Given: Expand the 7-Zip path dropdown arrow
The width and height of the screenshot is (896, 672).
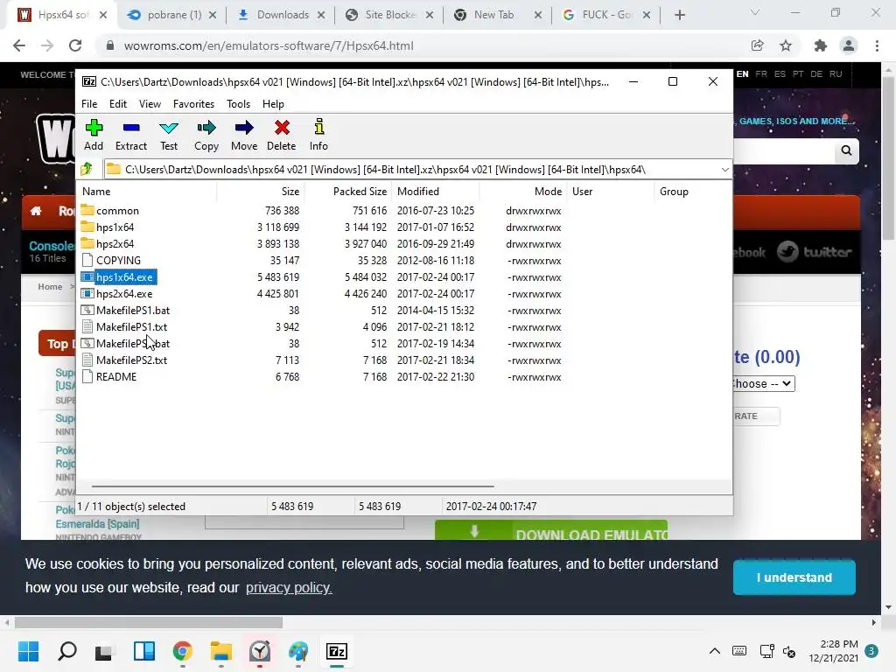Looking at the screenshot, I should click(724, 170).
